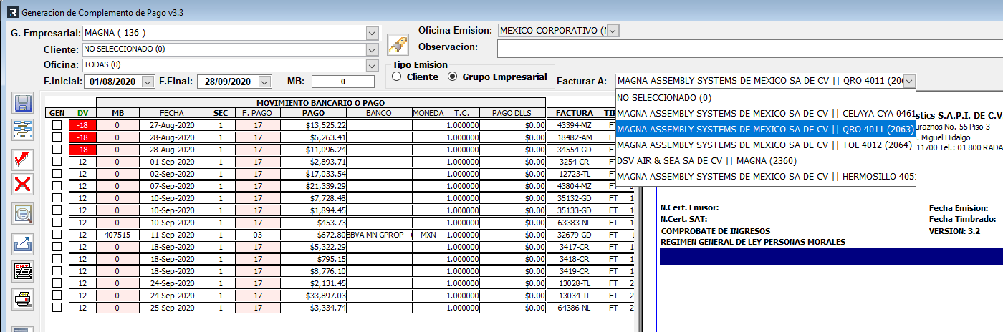1003x332 pixels.
Task: Click the FACTURA column header
Action: [x=574, y=113]
